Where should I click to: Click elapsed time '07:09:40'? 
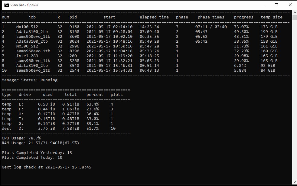coord(149,32)
